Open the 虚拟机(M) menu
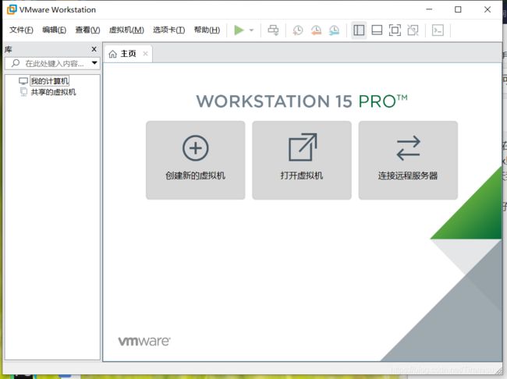 [126, 30]
